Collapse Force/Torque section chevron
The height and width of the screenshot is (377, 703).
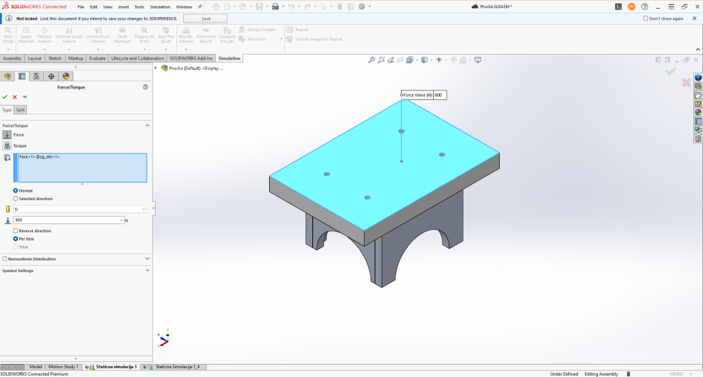147,126
